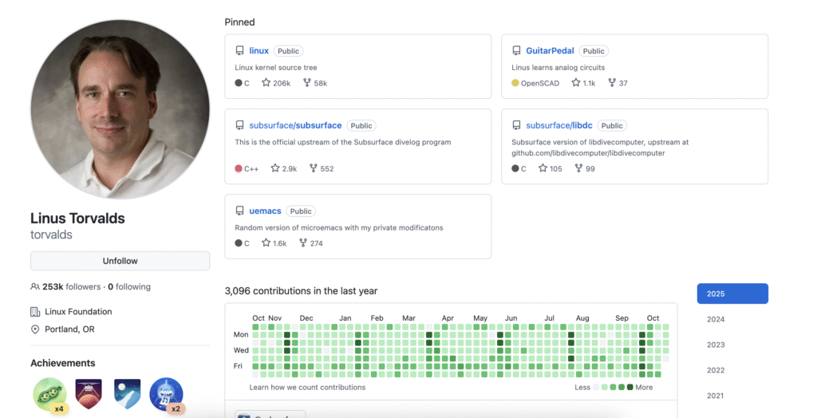
Task: Open the uemacs repository link
Action: [x=265, y=211]
